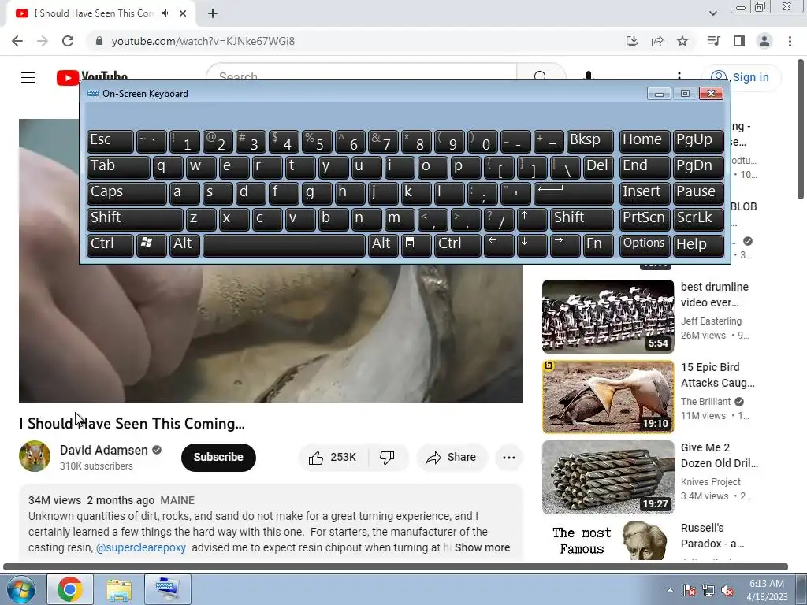This screenshot has width=807, height=605.
Task: Open the David Adamsen channel avatar
Action: point(35,456)
